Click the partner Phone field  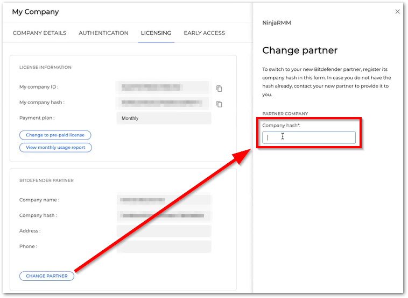click(x=164, y=247)
